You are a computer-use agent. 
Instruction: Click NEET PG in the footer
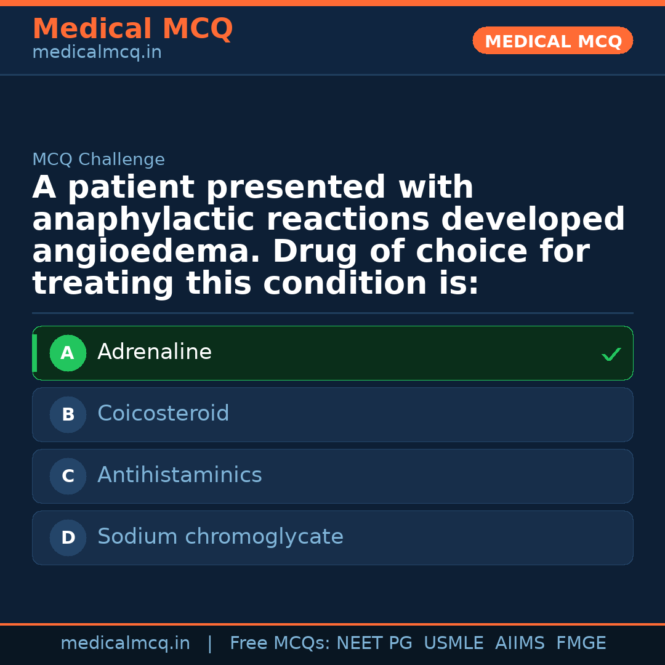(374, 643)
